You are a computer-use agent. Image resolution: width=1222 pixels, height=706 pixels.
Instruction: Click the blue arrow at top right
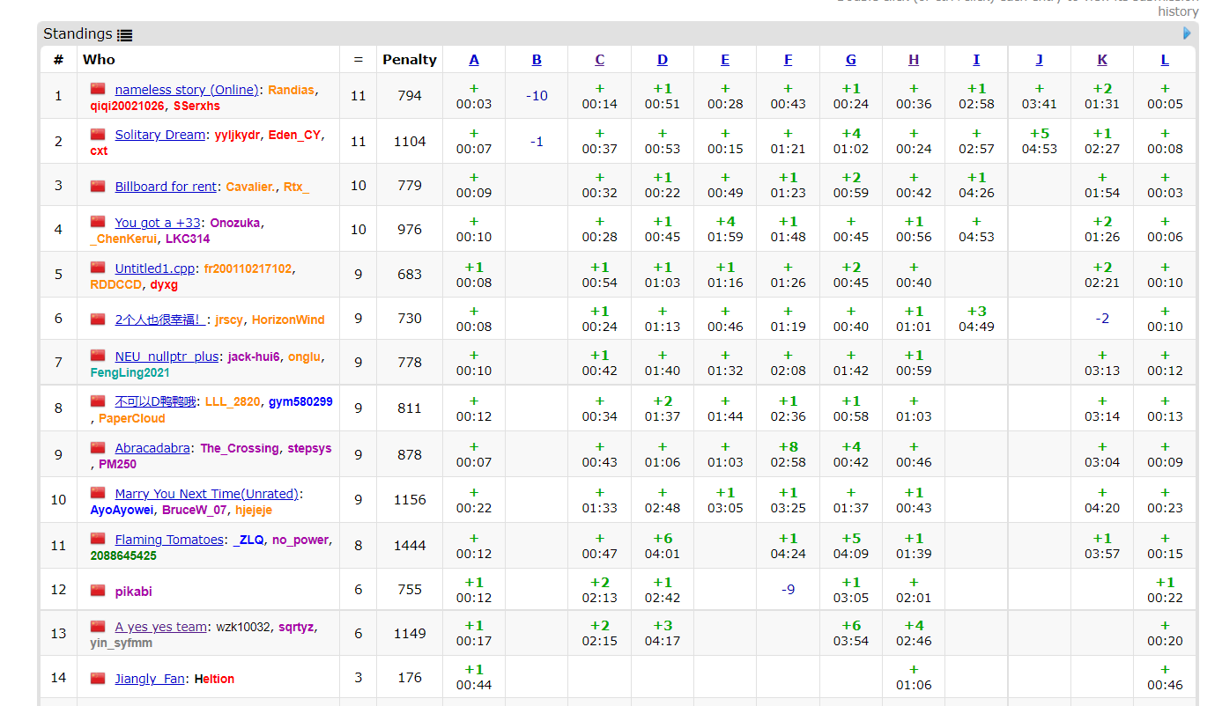(1187, 33)
